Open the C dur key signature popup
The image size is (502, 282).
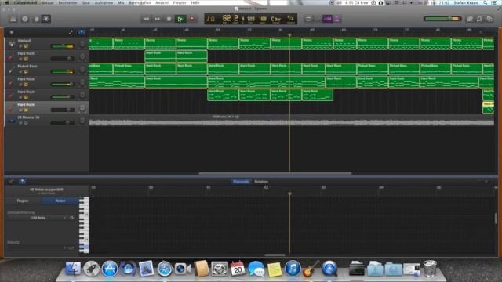[275, 19]
